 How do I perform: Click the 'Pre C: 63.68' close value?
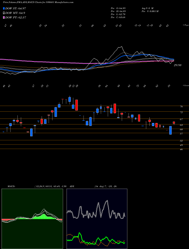point(118,17)
